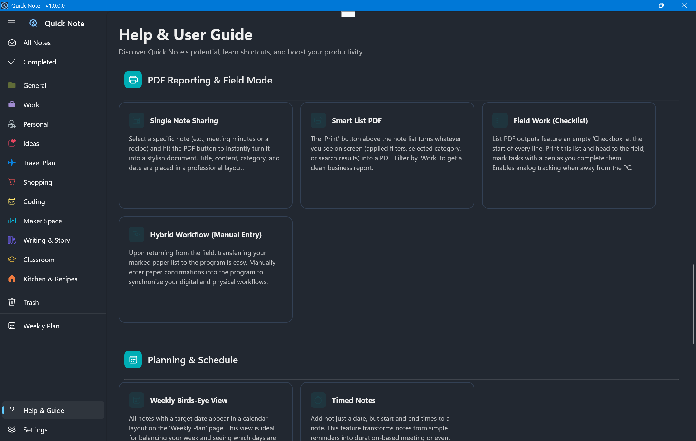696x441 pixels.
Task: Click the Field Work (Checklist) card
Action: [569, 155]
